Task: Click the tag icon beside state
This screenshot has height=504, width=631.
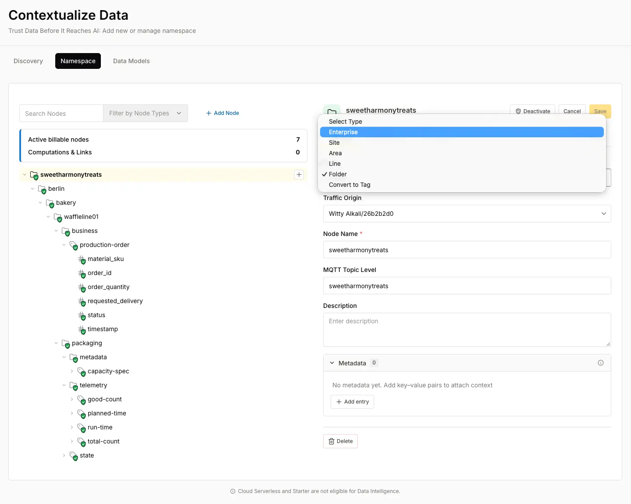Action: (x=73, y=456)
